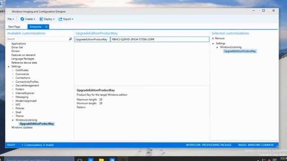The width and height of the screenshot is (287, 161).
Task: Select UpgradeEditionProductKey in Selected customizations
Action: 240,51
